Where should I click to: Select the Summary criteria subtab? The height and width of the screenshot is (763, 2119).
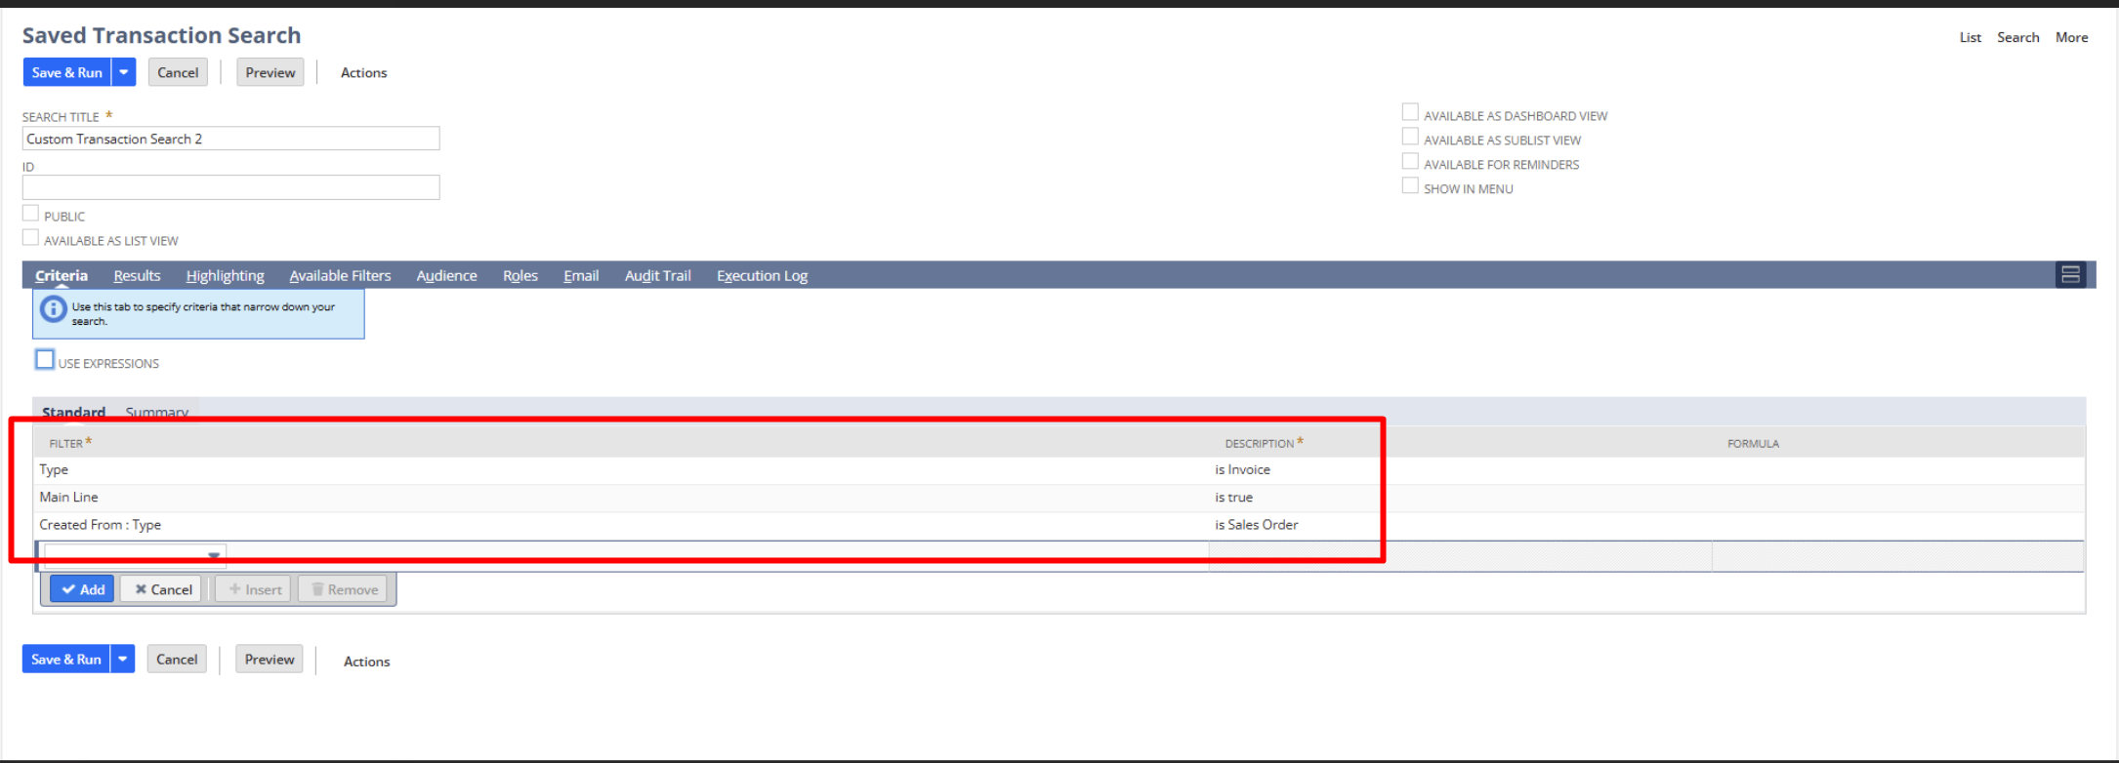point(156,412)
